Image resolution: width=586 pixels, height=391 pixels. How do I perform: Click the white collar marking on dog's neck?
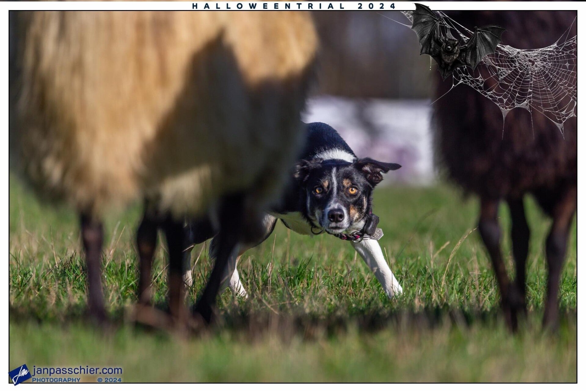[x=334, y=155]
